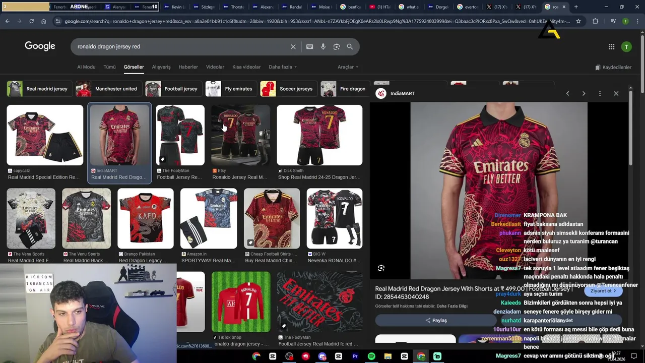Click the browser address bar
This screenshot has height=363, width=645.
pyautogui.click(x=316, y=21)
